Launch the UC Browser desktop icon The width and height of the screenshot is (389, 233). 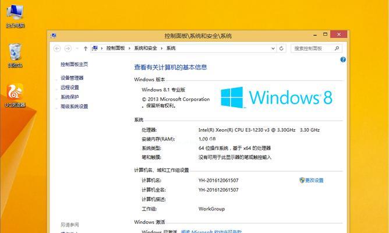[15, 96]
